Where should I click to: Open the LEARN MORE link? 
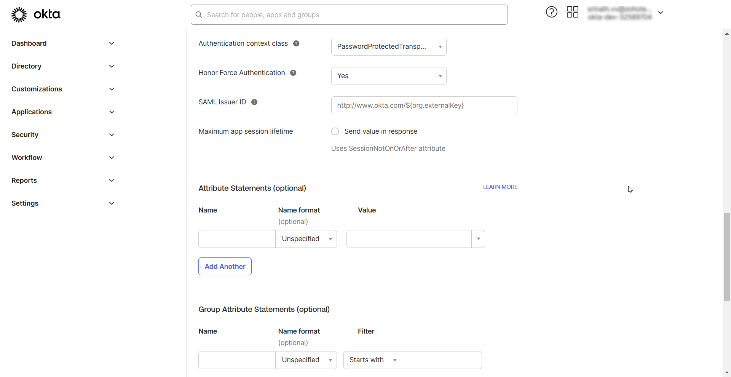click(x=500, y=187)
